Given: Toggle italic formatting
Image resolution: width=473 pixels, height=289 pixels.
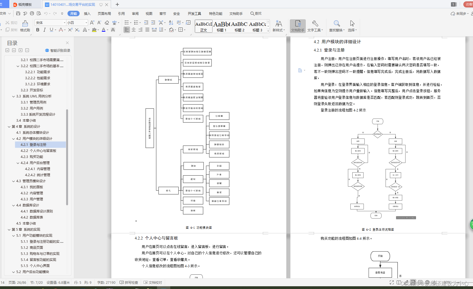Looking at the screenshot, I should coord(44,30).
